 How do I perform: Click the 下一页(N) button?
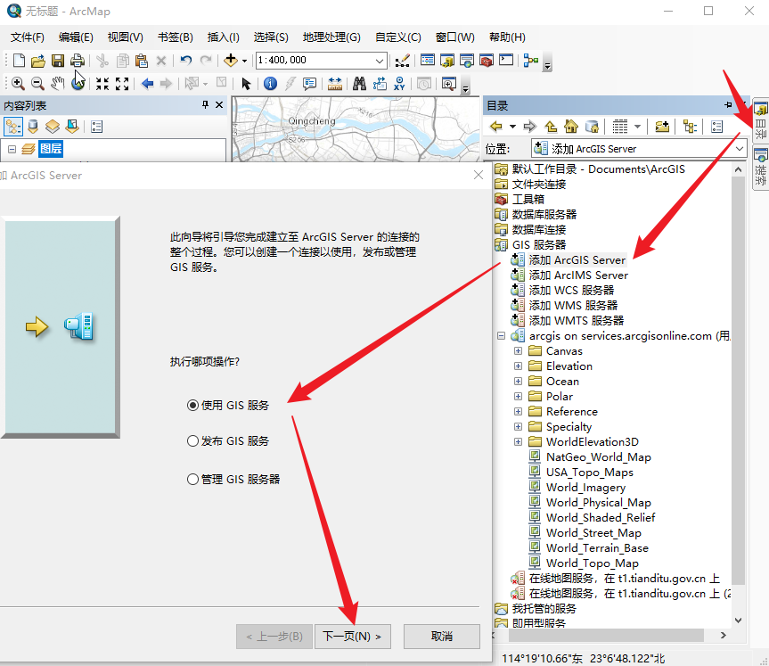pyautogui.click(x=353, y=637)
